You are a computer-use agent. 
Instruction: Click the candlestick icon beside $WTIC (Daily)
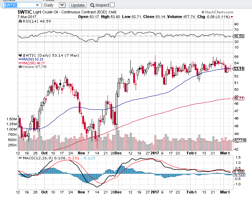coord(20,55)
